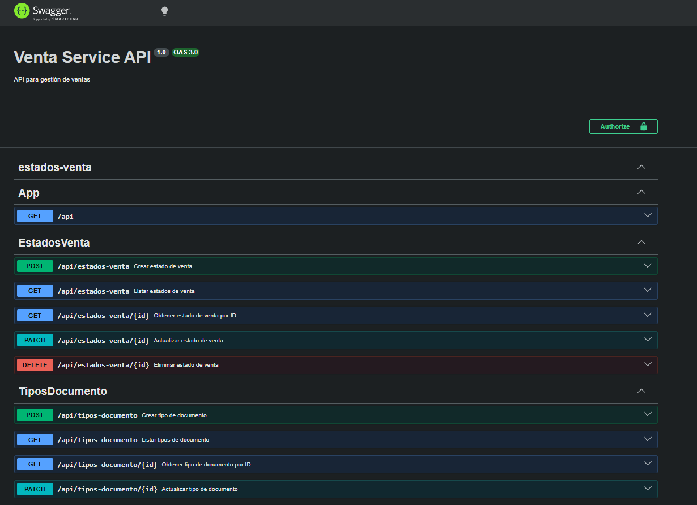Click 'Listar tipos de documento' summary text
The width and height of the screenshot is (697, 505).
176,440
